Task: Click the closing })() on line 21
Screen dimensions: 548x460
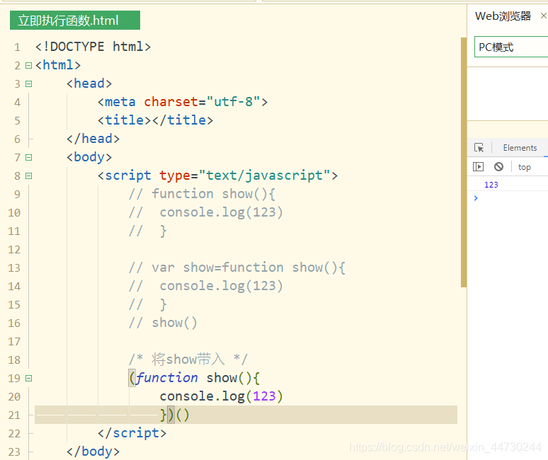Action: pos(174,415)
